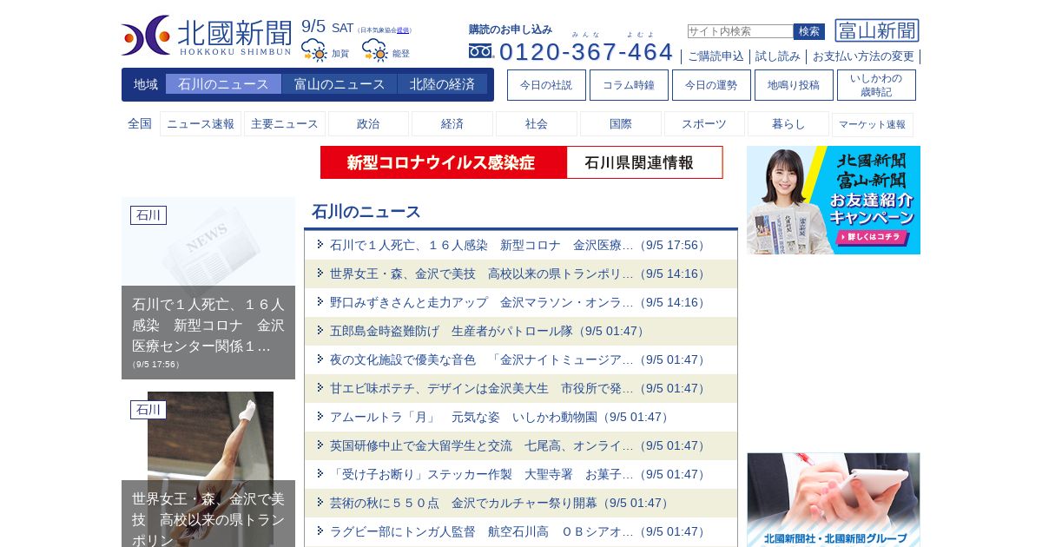Go to 経済 category
Viewport: 1042px width, 547px height.
point(452,124)
